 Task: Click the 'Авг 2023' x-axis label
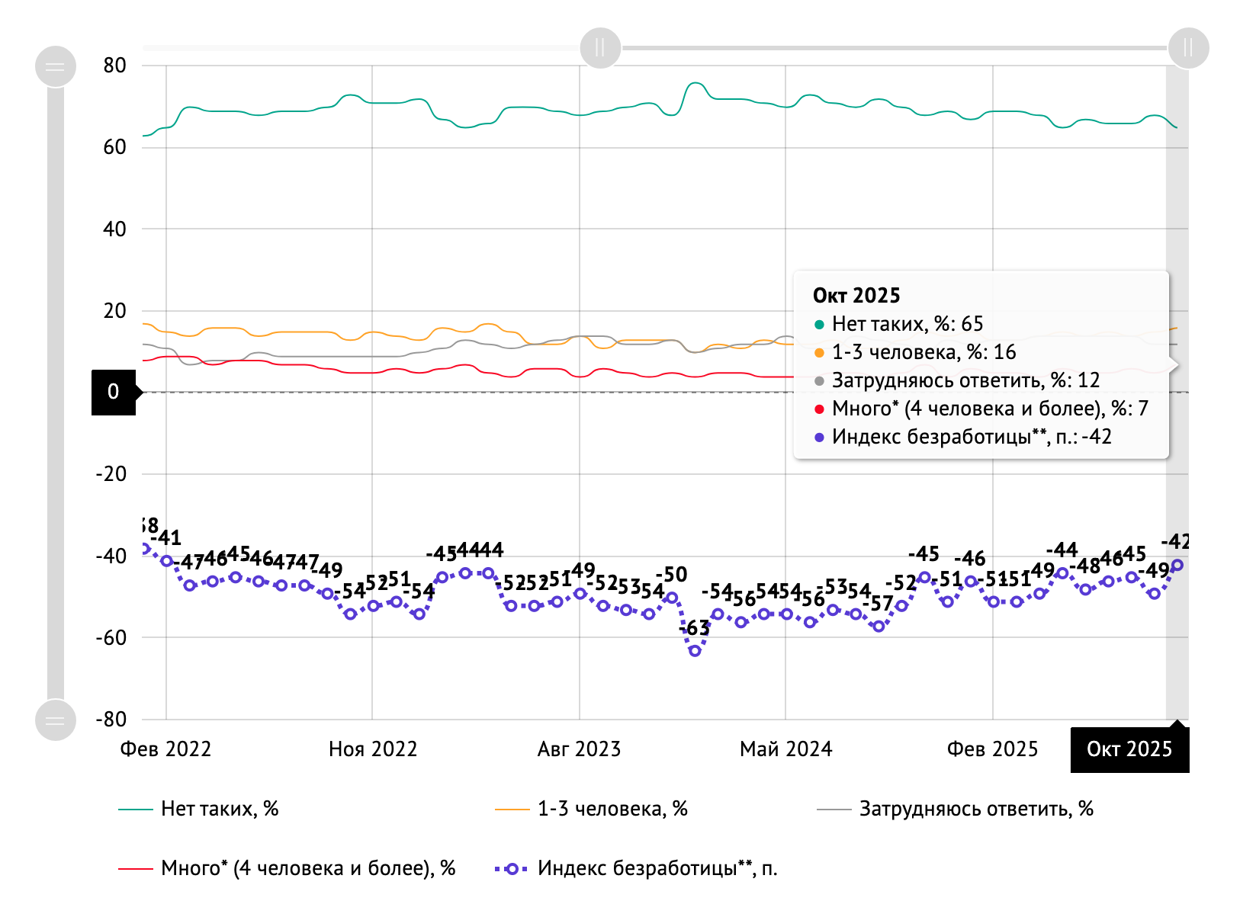click(x=579, y=749)
